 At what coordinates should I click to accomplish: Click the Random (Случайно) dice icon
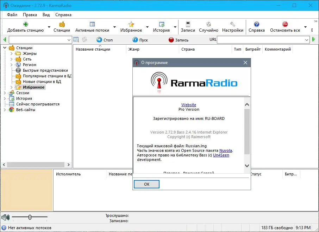click(208, 24)
